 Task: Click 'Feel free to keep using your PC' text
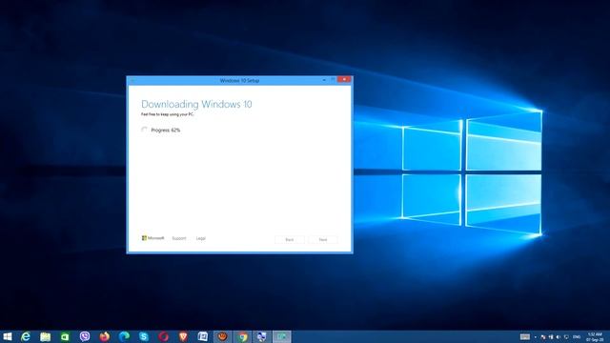[168, 114]
